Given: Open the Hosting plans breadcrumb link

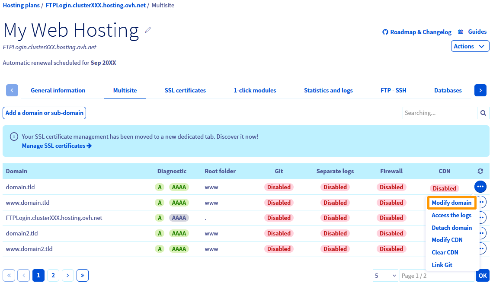Looking at the screenshot, I should [21, 5].
